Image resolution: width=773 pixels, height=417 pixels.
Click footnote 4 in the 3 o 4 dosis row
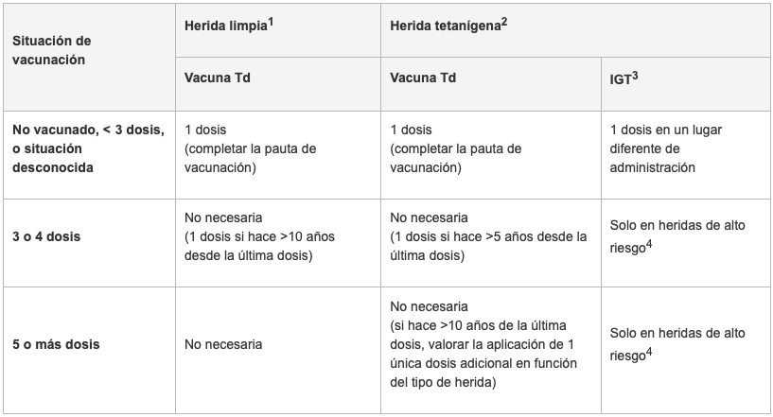(x=649, y=245)
